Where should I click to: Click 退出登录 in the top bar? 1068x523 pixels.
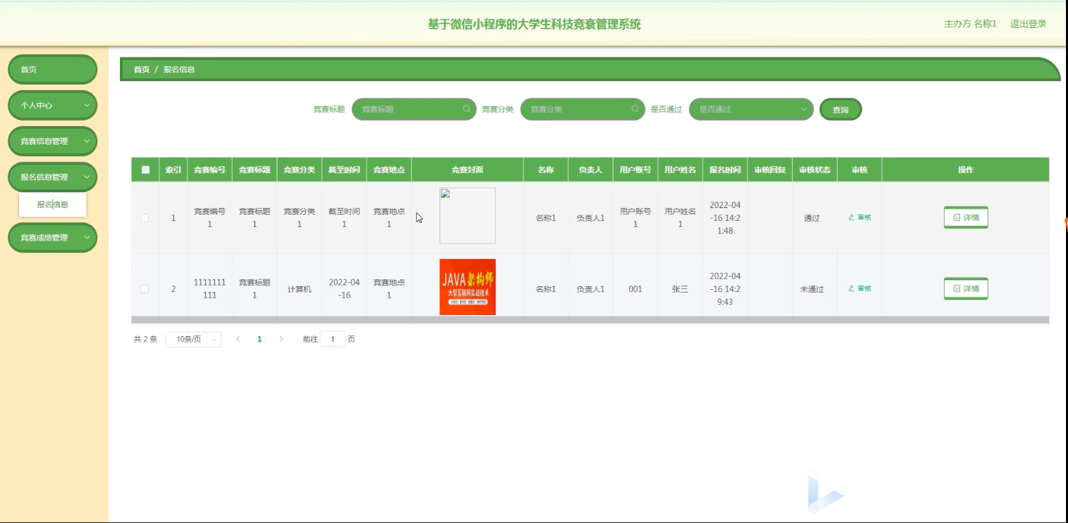pos(1028,24)
